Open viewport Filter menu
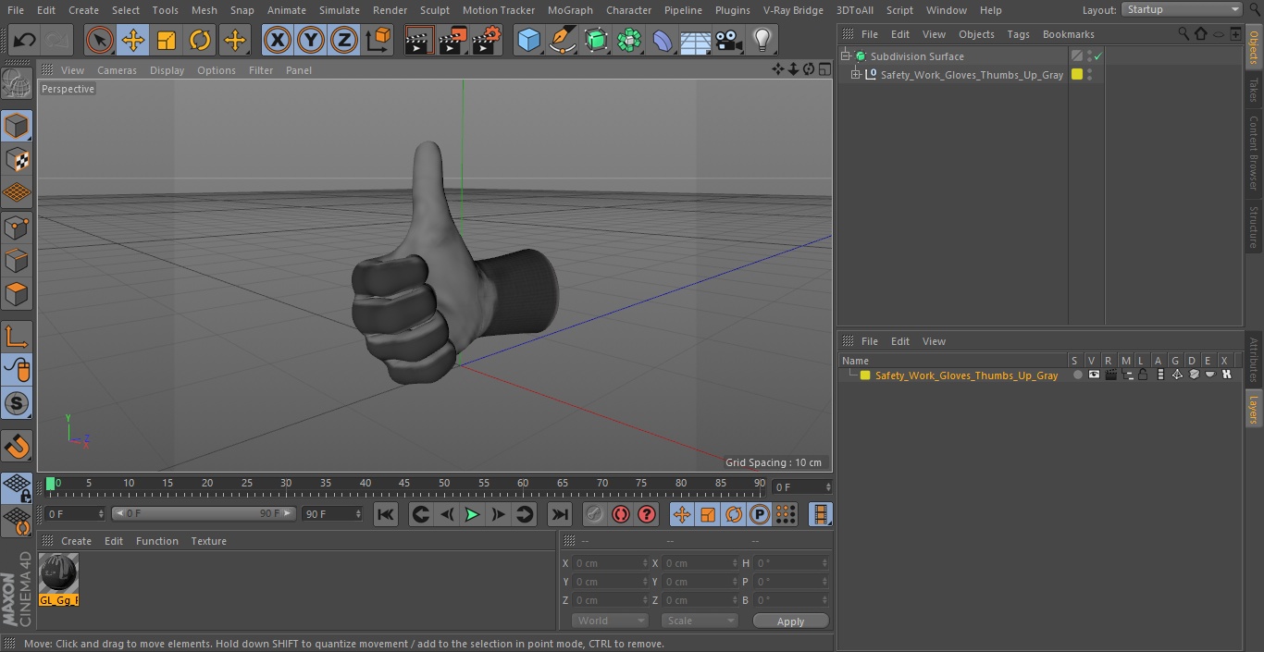This screenshot has height=652, width=1264. [x=261, y=70]
